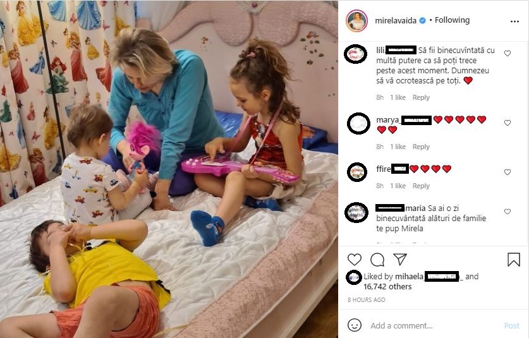529x338 pixels.
Task: Like the post with heart icon
Action: tap(354, 260)
